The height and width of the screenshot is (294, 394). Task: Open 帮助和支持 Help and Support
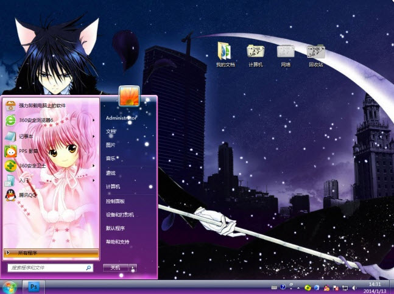pyautogui.click(x=118, y=242)
